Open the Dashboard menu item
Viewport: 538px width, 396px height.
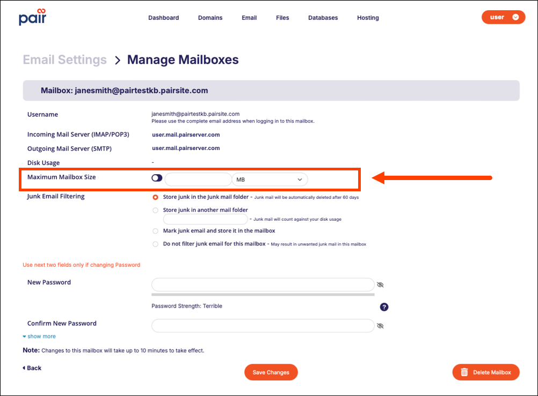(163, 18)
